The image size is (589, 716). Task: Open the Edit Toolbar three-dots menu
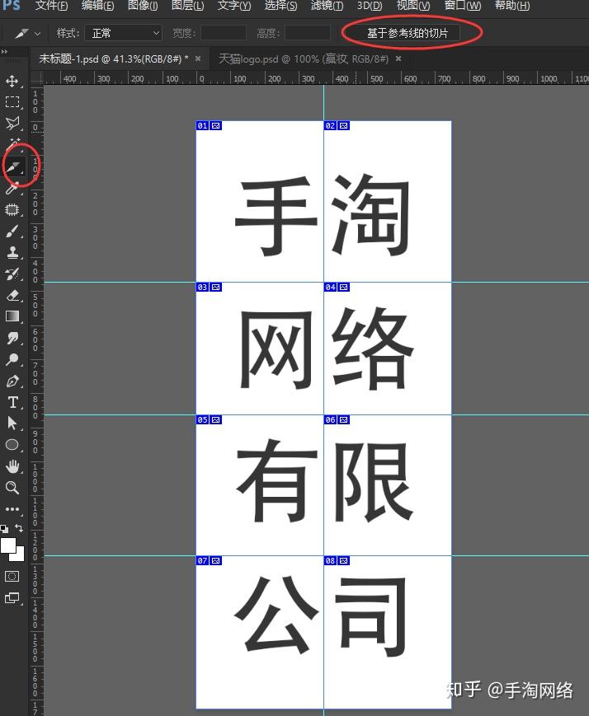click(x=12, y=508)
